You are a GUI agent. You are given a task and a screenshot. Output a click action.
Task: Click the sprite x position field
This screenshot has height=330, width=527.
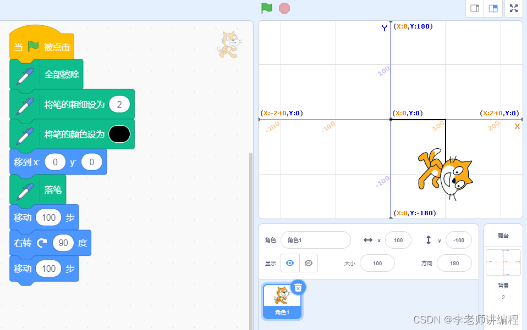(398, 240)
